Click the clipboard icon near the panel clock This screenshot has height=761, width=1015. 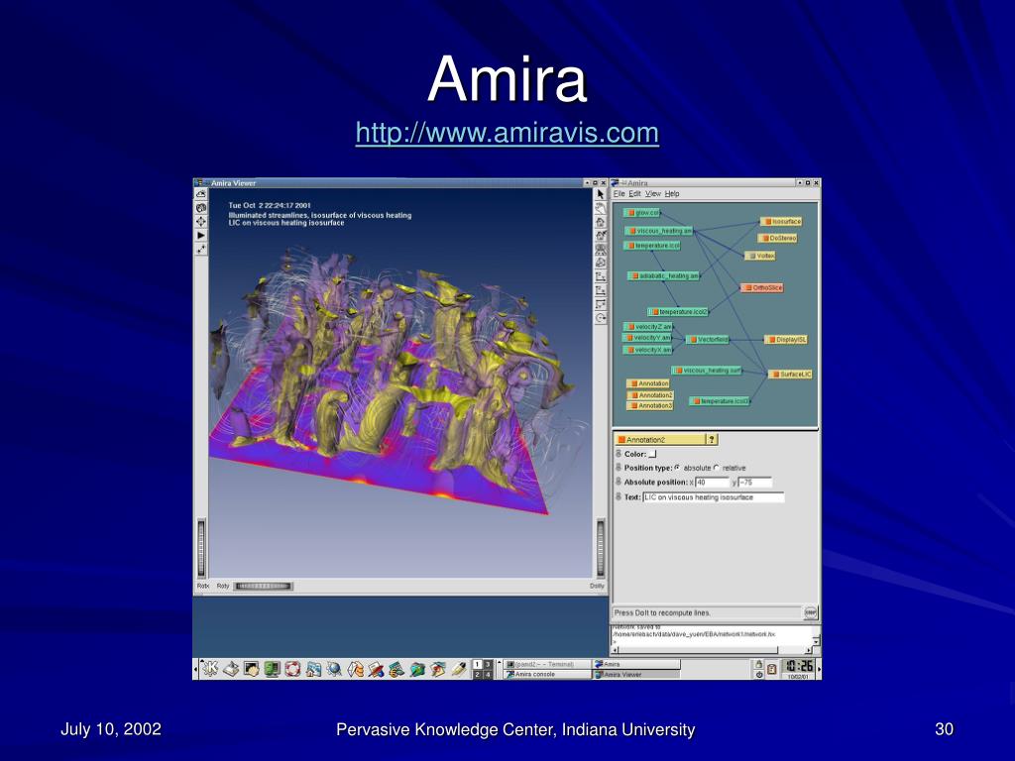[x=771, y=669]
